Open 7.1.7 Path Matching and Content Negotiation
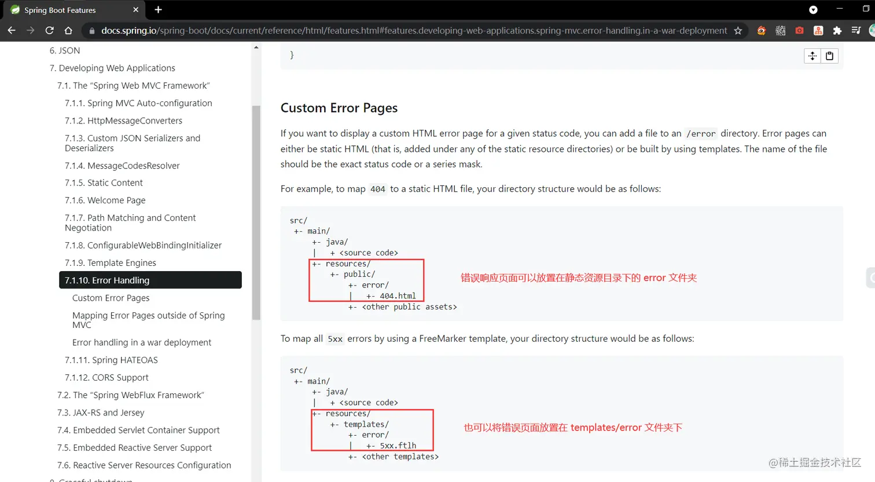Image resolution: width=875 pixels, height=482 pixels. coord(130,222)
